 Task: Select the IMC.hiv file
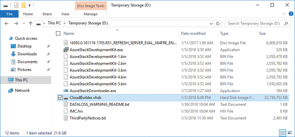[x=77, y=111]
